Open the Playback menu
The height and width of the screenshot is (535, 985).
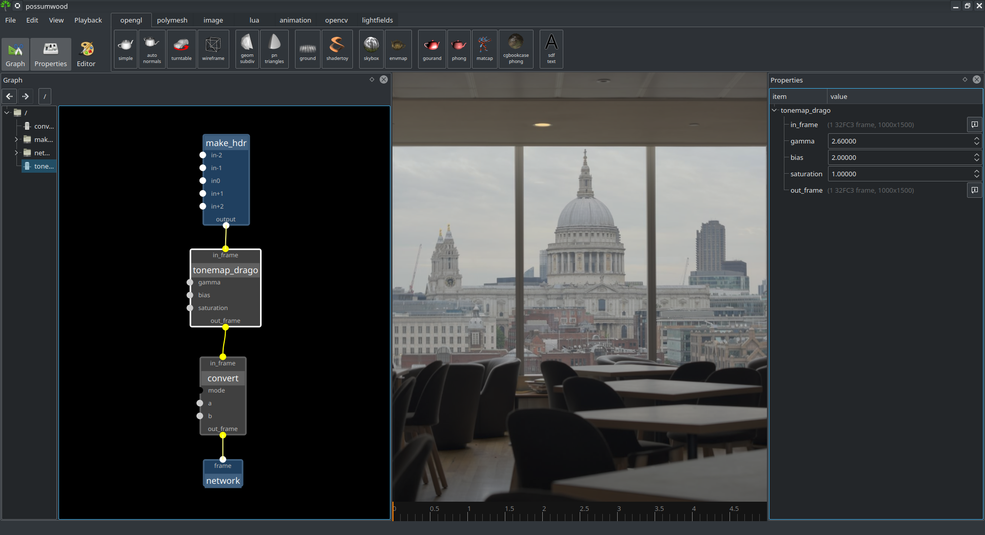coord(88,20)
